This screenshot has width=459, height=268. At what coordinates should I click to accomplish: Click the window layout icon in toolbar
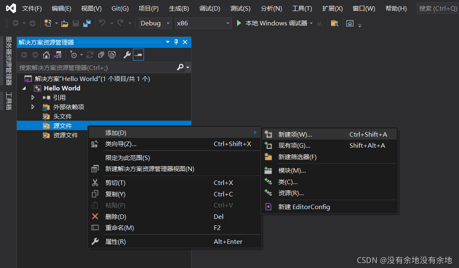tap(350, 23)
